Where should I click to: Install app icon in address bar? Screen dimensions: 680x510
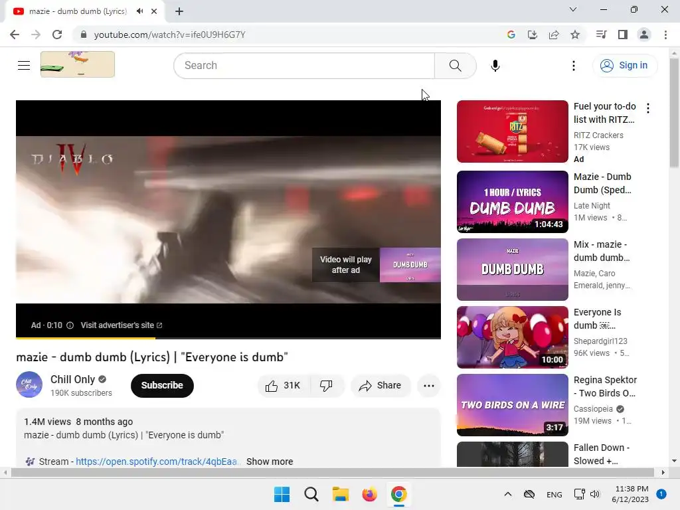pos(533,35)
